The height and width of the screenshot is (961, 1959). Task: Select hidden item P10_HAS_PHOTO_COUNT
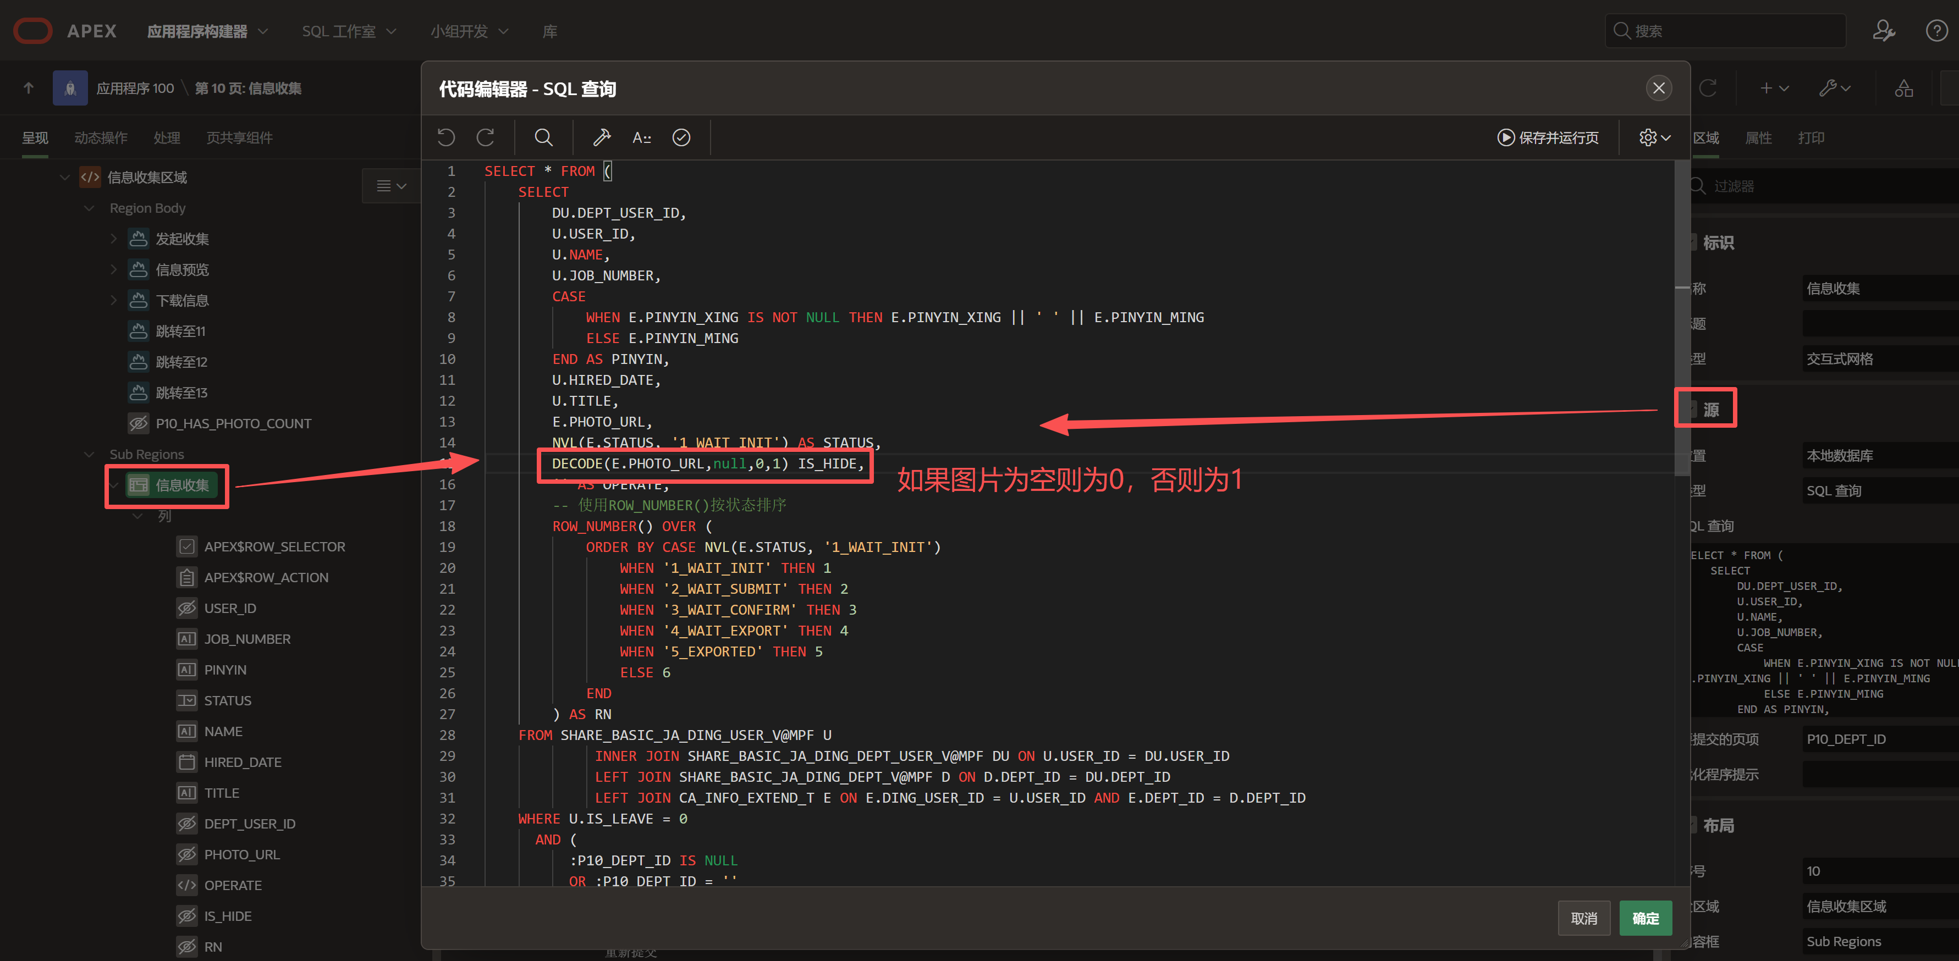(233, 423)
